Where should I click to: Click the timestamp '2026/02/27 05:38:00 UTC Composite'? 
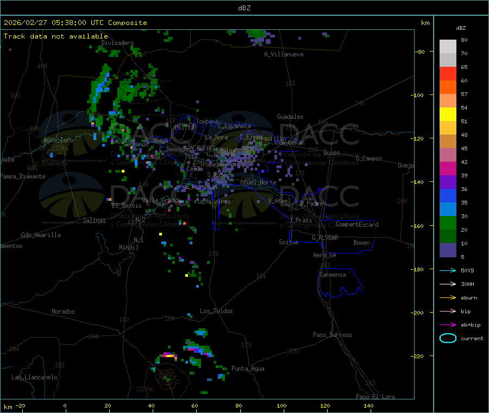[75, 23]
